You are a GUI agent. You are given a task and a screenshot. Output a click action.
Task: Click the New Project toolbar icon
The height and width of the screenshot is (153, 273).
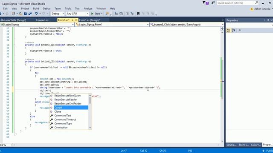tap(13, 14)
